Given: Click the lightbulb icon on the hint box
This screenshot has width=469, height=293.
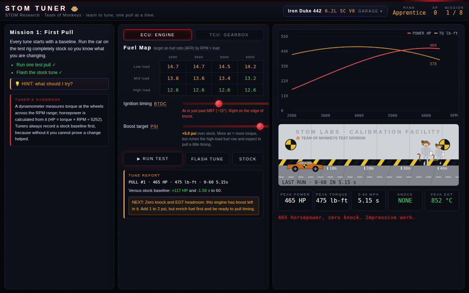Looking at the screenshot, I should (17, 84).
